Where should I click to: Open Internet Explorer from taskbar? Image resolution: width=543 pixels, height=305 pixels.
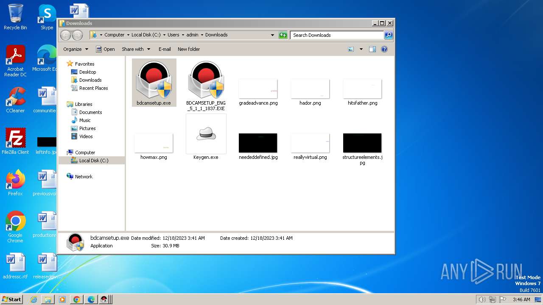pos(34,299)
